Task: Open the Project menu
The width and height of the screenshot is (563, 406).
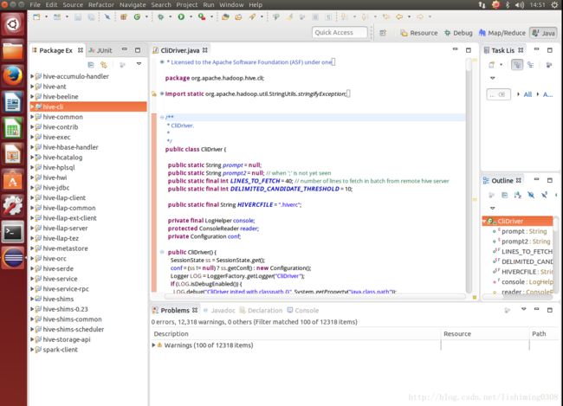Action: coord(187,4)
